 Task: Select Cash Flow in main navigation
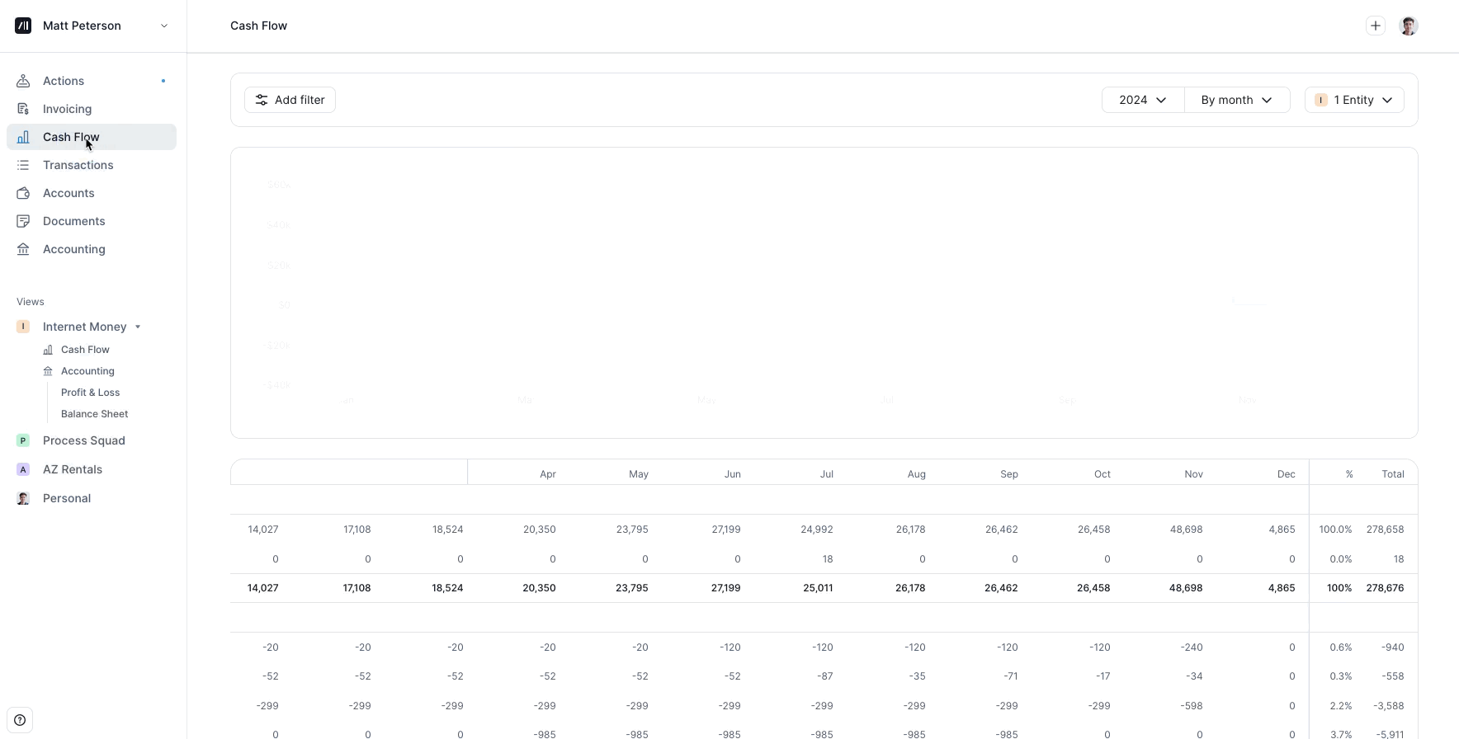tap(71, 137)
